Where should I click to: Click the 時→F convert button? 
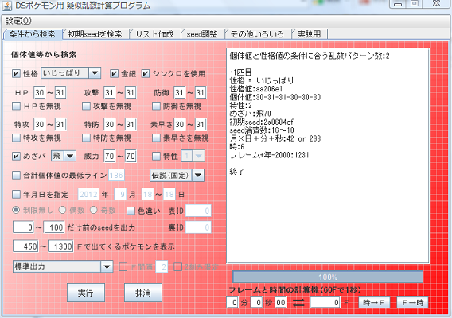(x=374, y=302)
